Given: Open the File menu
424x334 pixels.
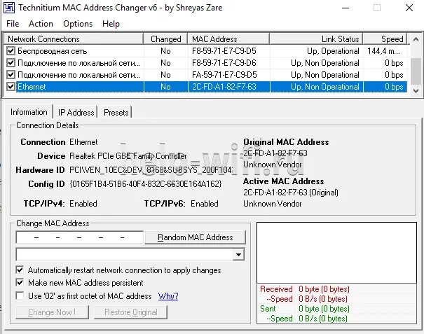Looking at the screenshot, I should (13, 24).
